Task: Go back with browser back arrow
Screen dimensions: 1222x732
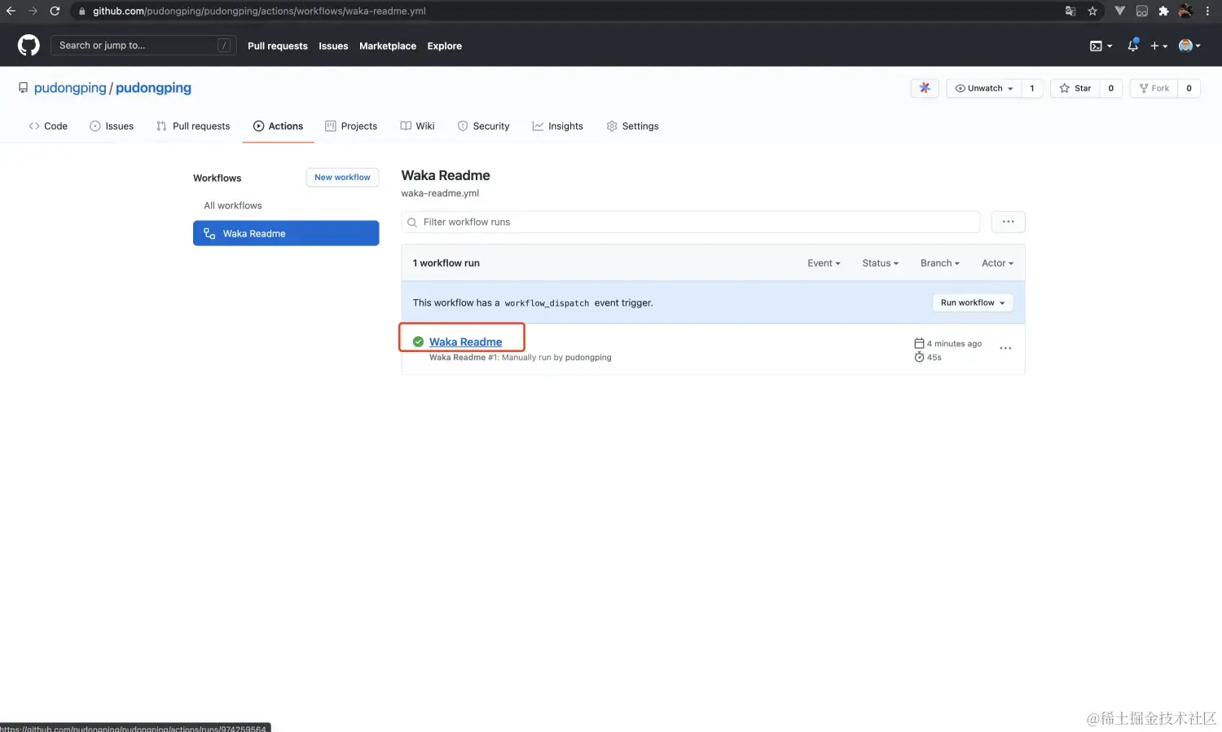Action: coord(11,11)
